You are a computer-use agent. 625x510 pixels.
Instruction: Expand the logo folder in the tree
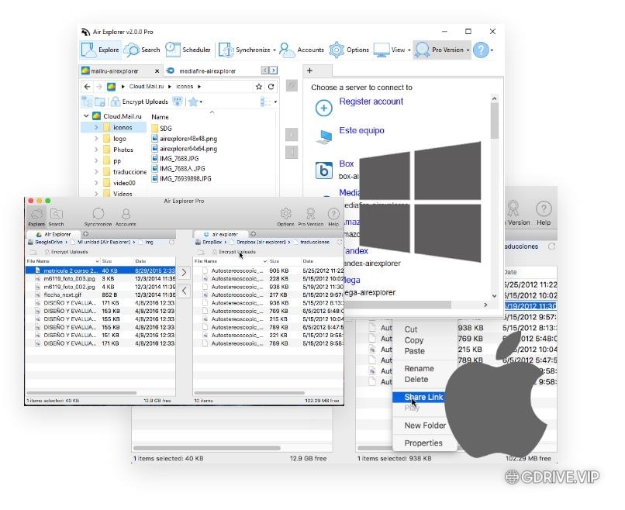96,139
